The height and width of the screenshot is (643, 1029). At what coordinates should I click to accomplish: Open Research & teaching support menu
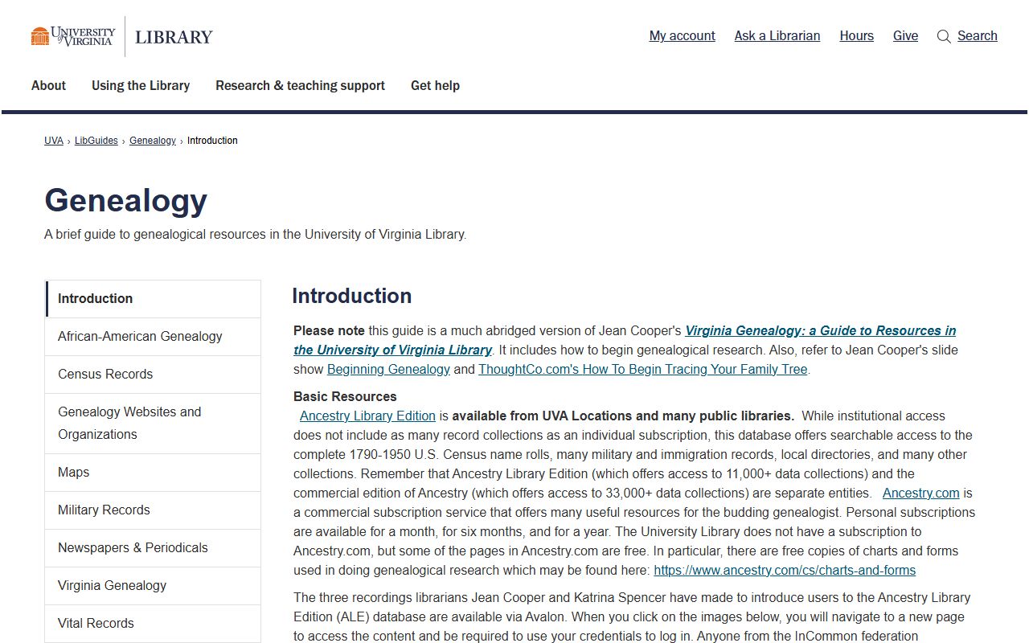coord(300,85)
